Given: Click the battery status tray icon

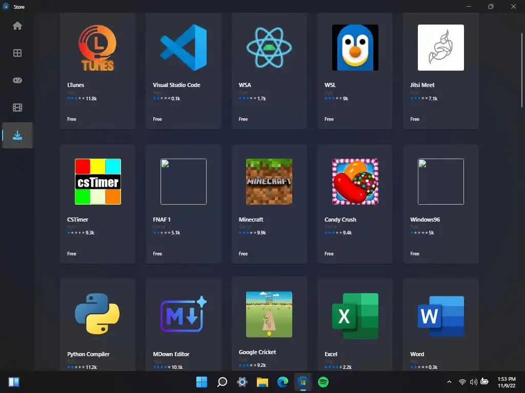Looking at the screenshot, I should (484, 381).
